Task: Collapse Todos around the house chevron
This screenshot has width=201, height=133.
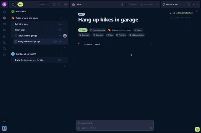Action: [x=66, y=18]
